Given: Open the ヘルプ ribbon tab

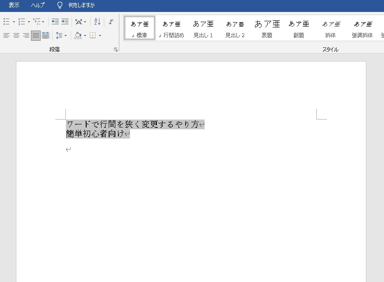Looking at the screenshot, I should [38, 5].
